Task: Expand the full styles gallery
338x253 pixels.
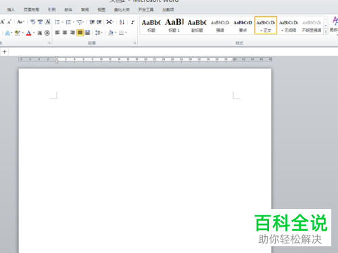Action: pyautogui.click(x=326, y=32)
